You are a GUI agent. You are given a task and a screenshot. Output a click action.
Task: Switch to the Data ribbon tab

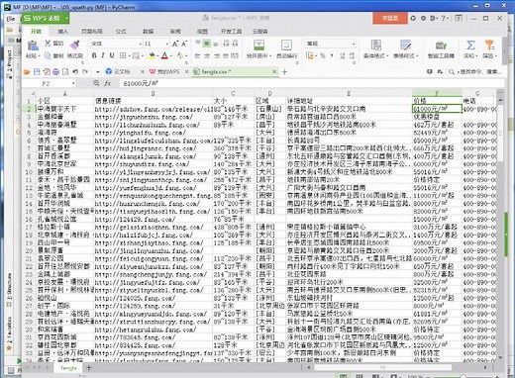[148, 31]
